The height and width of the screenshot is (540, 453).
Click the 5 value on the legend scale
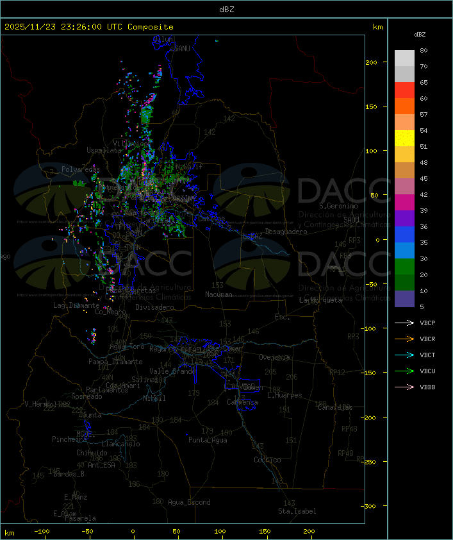click(x=422, y=307)
